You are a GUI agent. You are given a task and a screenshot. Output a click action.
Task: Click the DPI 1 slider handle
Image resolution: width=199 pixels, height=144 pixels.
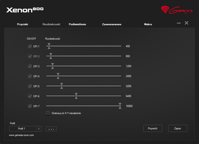(49, 46)
